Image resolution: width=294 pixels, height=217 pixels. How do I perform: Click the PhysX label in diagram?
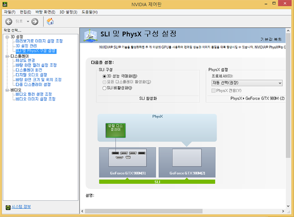coord(157,117)
